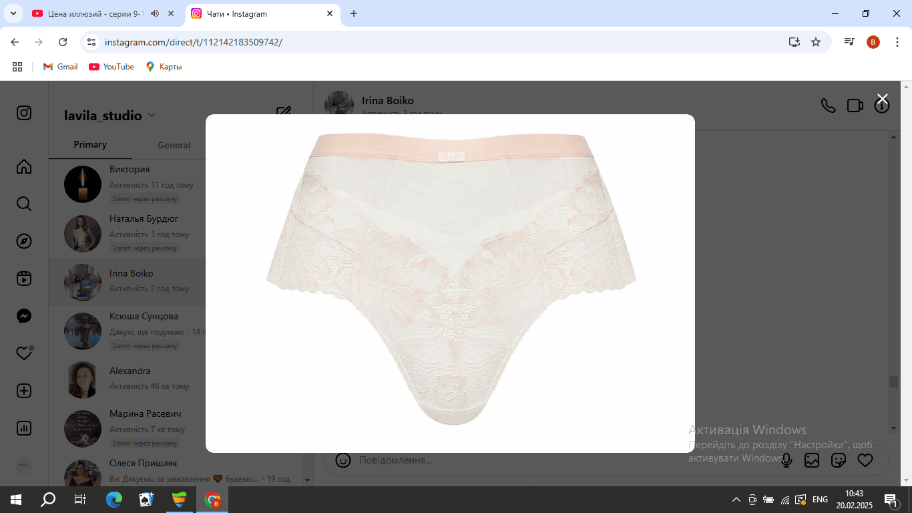912x513 pixels.
Task: Click the Create new post icon
Action: 24,391
